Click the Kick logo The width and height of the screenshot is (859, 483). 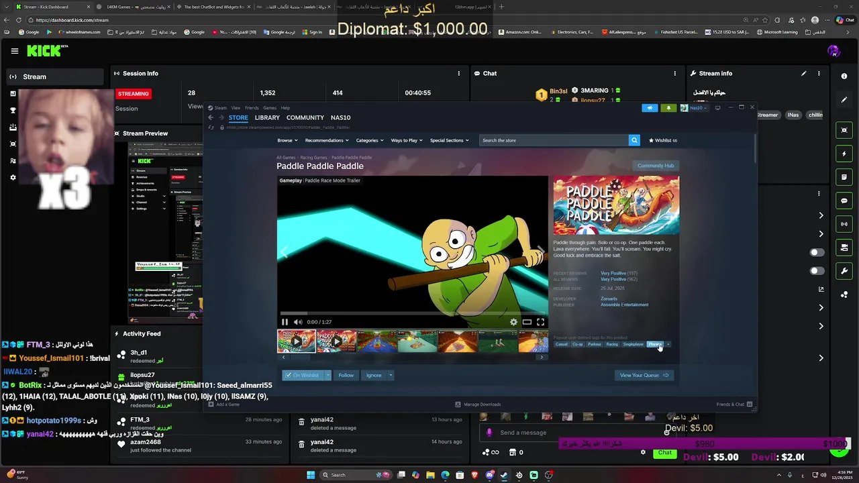pyautogui.click(x=47, y=50)
